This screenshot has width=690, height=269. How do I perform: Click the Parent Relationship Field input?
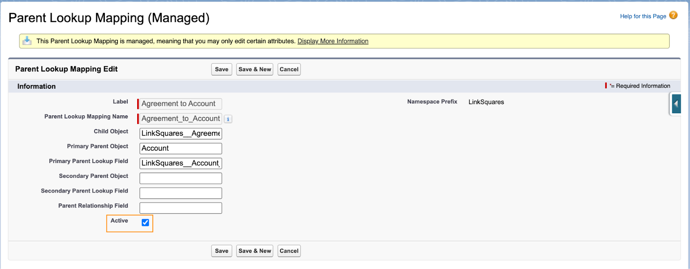click(x=180, y=208)
